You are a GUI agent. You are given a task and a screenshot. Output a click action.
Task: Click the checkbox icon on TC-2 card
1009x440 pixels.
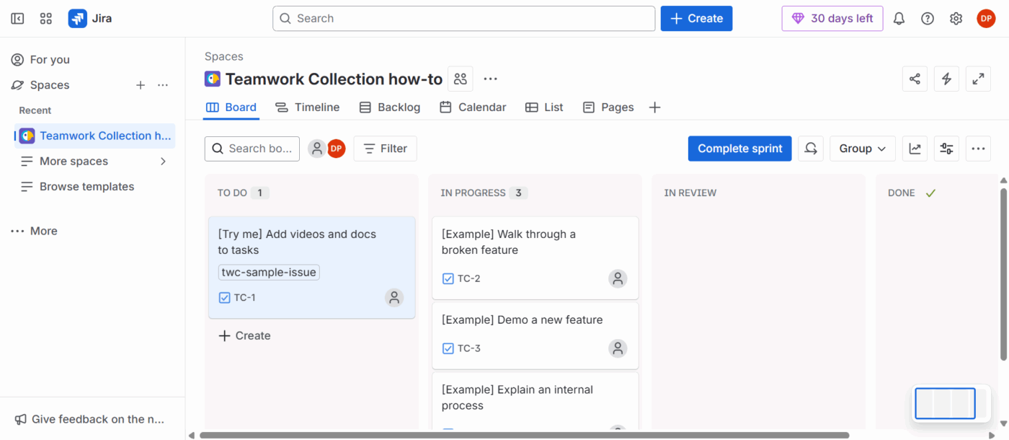[x=448, y=278]
